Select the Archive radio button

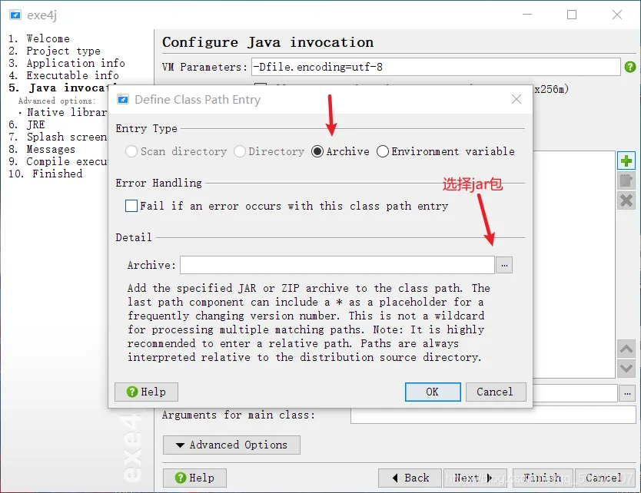(317, 151)
